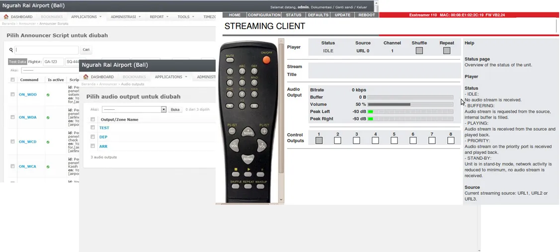Click digit 7 (PQR) on the remote keypad
This screenshot has width=560, height=252.
pos(230,94)
